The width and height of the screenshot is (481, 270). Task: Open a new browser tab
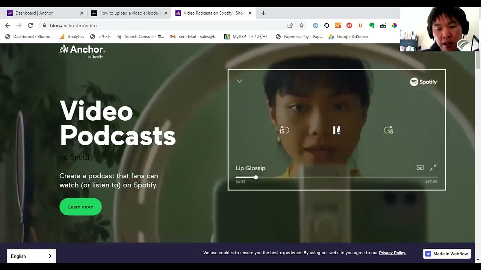click(x=263, y=13)
